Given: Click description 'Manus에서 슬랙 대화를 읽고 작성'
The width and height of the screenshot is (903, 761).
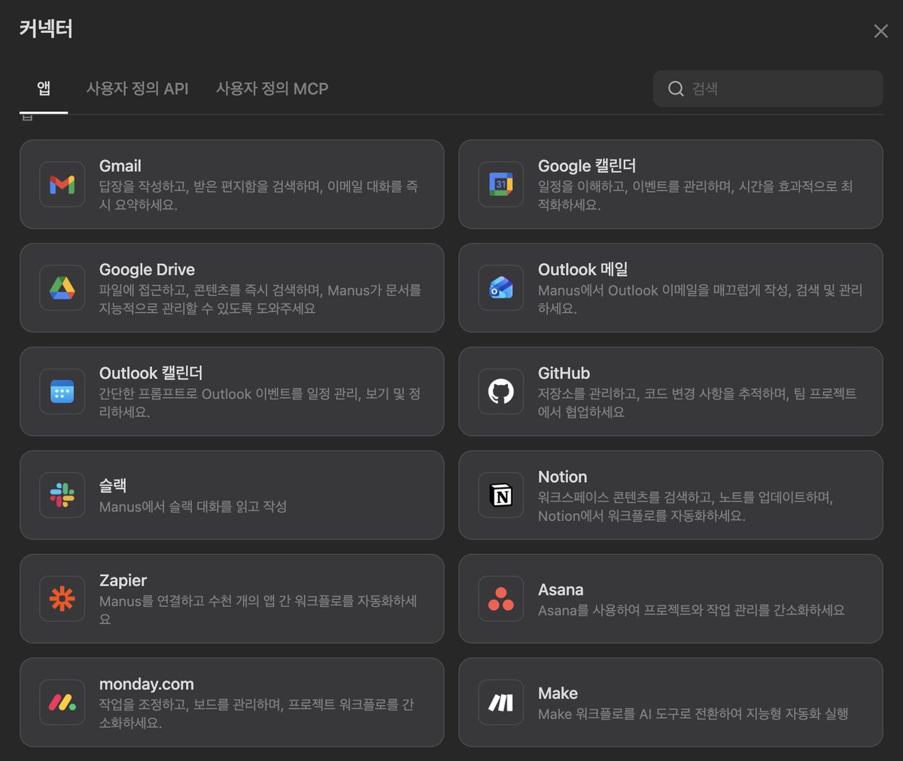Looking at the screenshot, I should pos(193,507).
